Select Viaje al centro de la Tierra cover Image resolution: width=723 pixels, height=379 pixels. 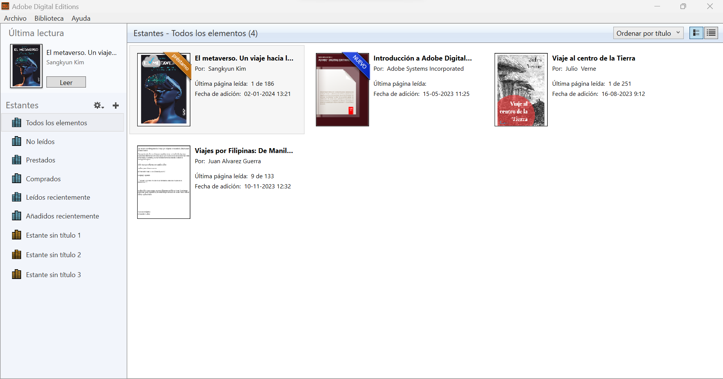pos(521,89)
